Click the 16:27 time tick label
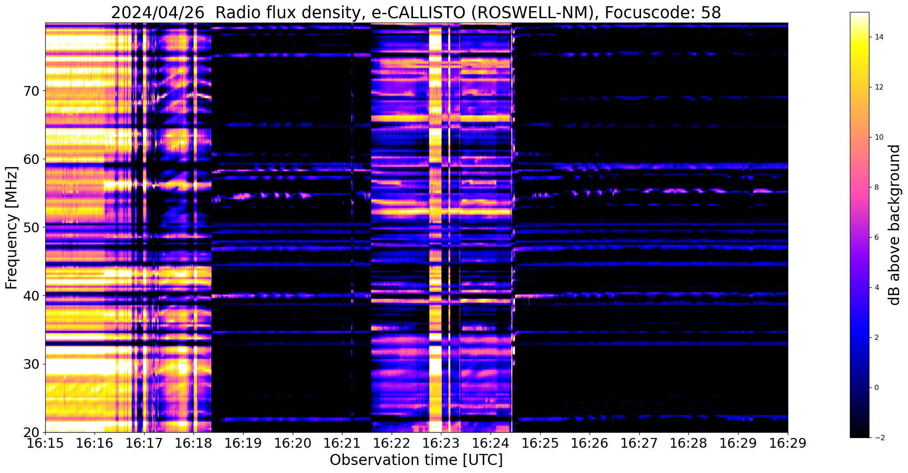The height and width of the screenshot is (473, 908). tap(639, 443)
